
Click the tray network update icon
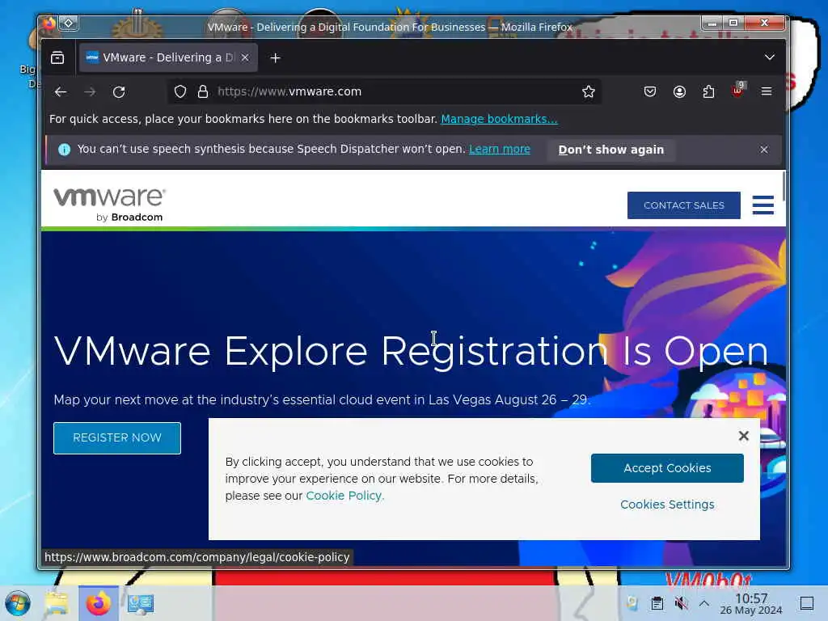tap(632, 603)
